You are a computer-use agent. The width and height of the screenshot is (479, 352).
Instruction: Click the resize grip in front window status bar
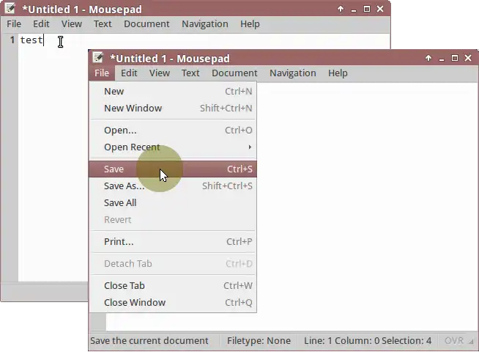coord(472,341)
